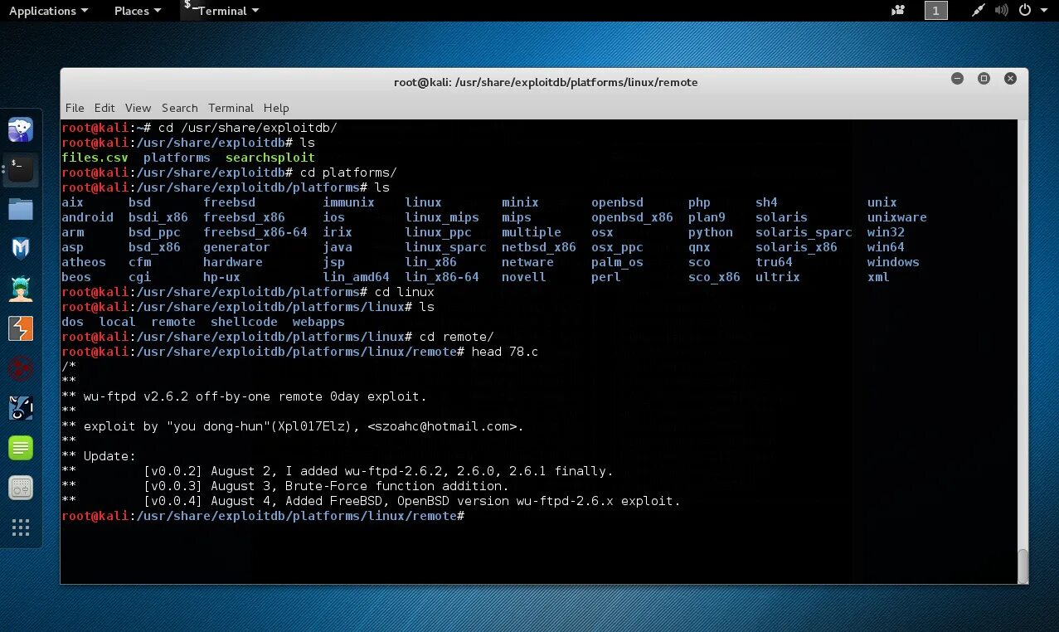This screenshot has height=632, width=1059.
Task: Launch Burp Suite from the dock
Action: point(21,328)
